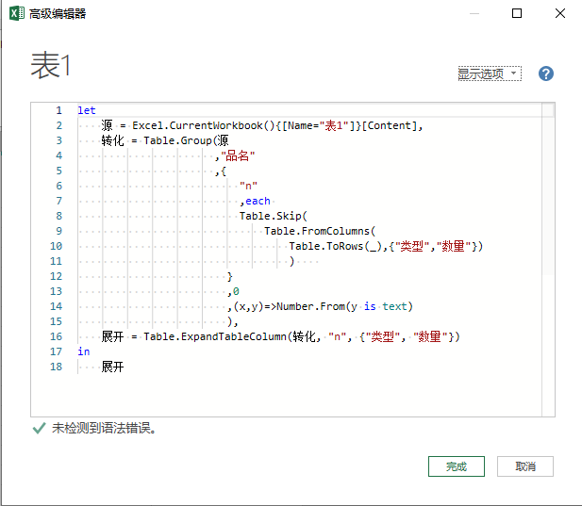
Task: Click the let keyword on line 1
Action: pos(87,110)
